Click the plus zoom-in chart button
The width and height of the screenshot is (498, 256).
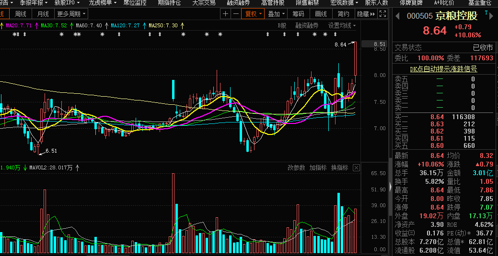tap(226, 14)
